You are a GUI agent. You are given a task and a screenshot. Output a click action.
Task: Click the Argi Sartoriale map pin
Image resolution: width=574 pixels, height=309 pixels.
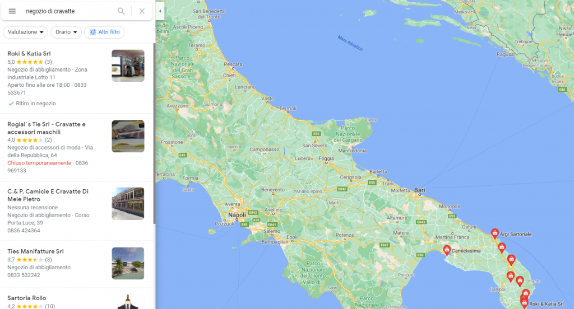pos(494,233)
